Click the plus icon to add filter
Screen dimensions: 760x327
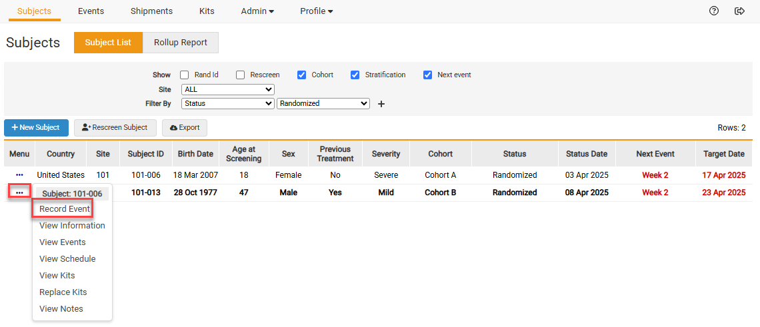tap(381, 104)
